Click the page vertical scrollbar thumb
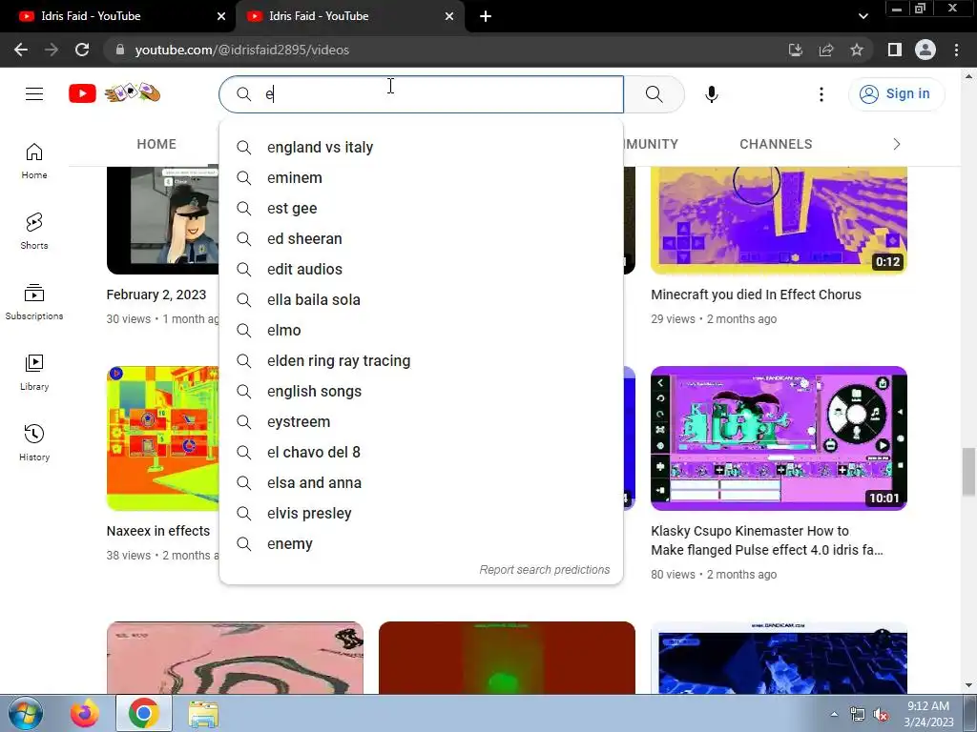Viewport: 977px width, 732px height. (x=968, y=471)
